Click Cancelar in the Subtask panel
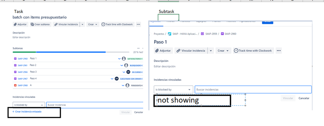The image size is (324, 126). point(304,98)
